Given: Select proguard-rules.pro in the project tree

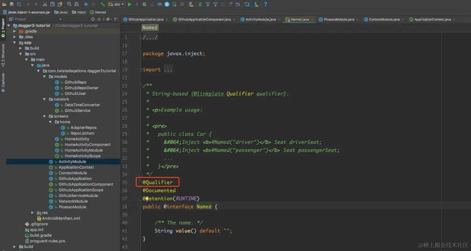Looking at the screenshot, I should (48, 241).
